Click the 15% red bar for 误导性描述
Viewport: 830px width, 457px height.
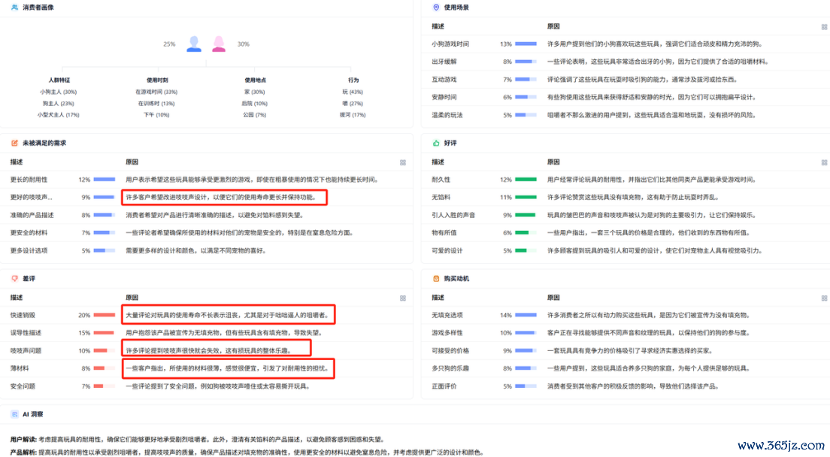[105, 333]
